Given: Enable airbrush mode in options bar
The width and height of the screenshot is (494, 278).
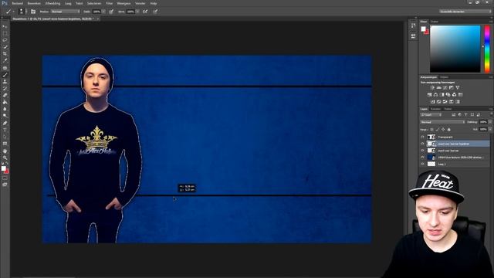Looking at the screenshot, I should tap(145, 12).
